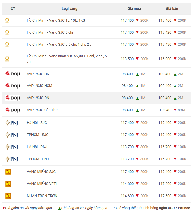Click the Giá mua column header

[x=134, y=9]
